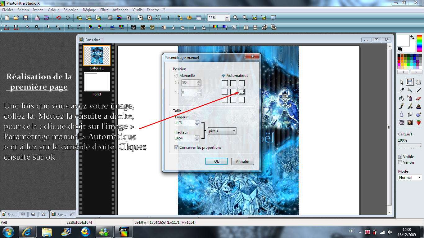Open the Réglage menu
The image size is (424, 238).
pyautogui.click(x=89, y=10)
